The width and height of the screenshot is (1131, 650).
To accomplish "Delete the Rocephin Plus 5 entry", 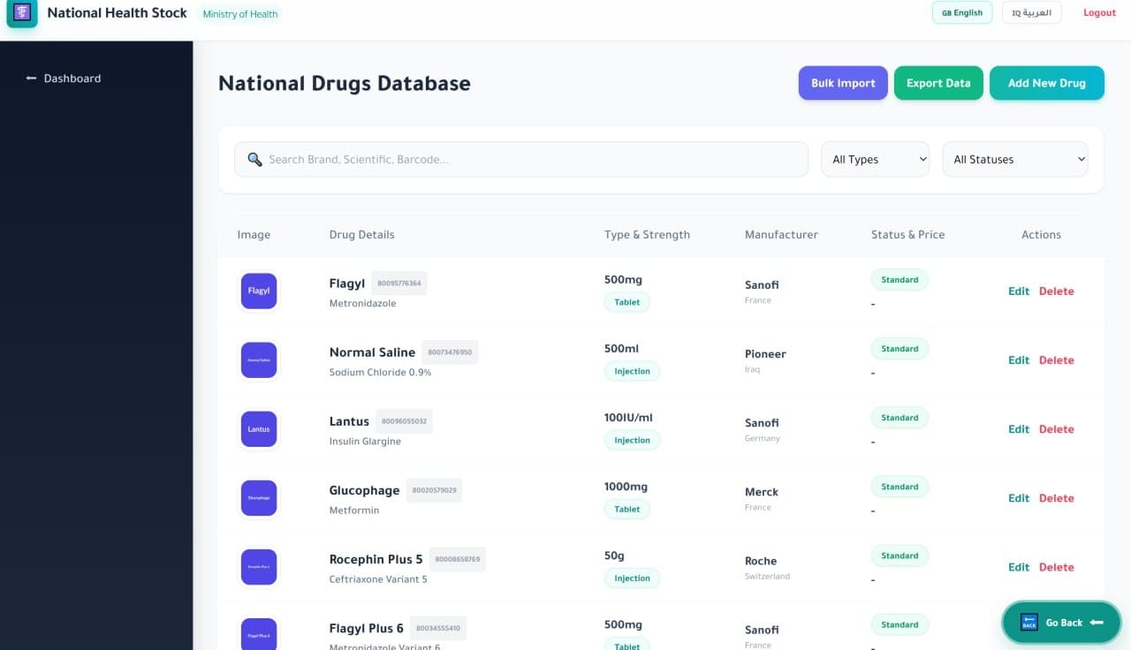I will click(1057, 567).
